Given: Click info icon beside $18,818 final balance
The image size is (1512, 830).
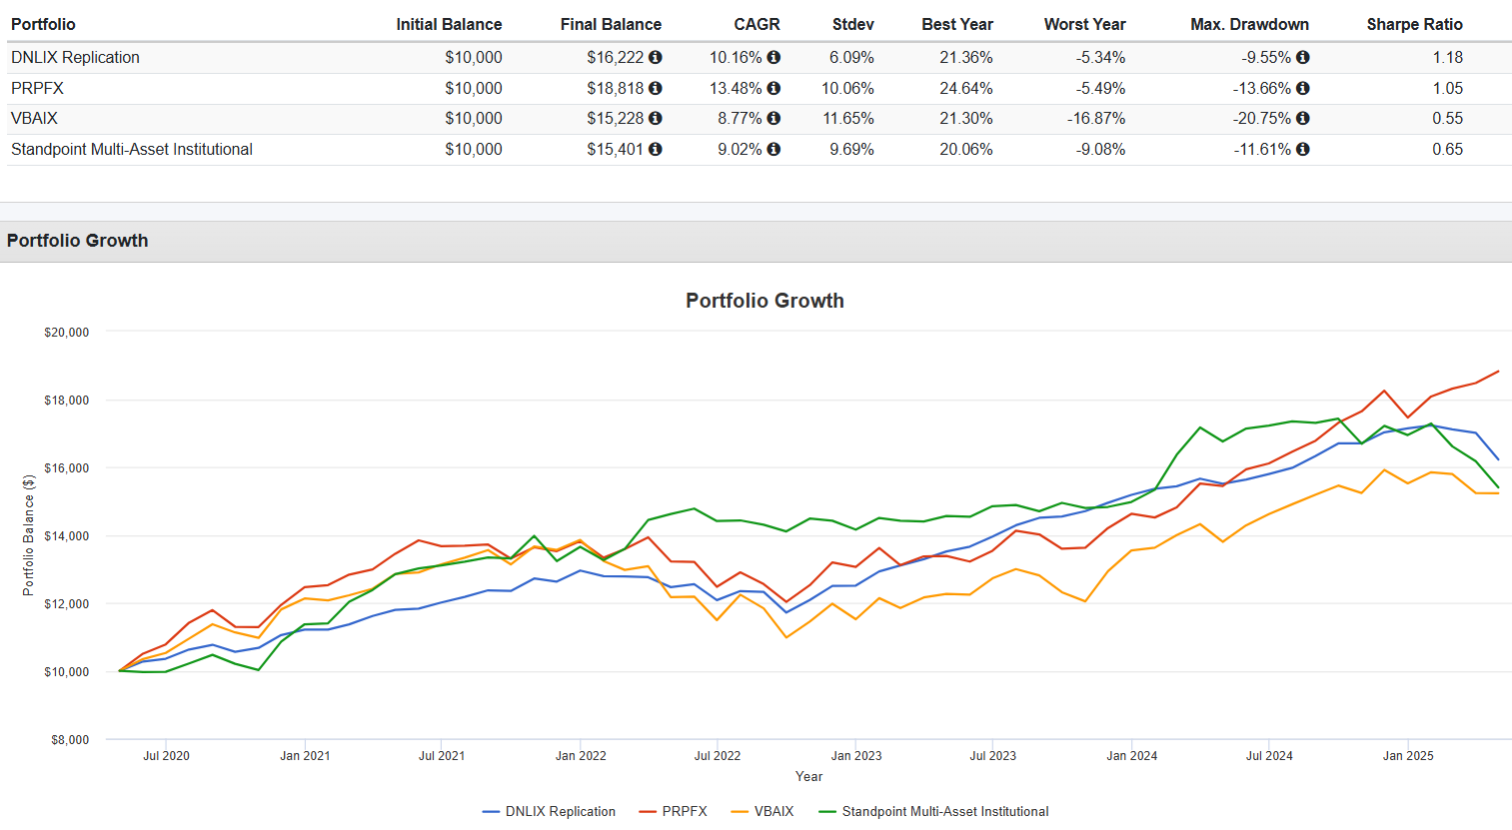Looking at the screenshot, I should click(x=656, y=89).
